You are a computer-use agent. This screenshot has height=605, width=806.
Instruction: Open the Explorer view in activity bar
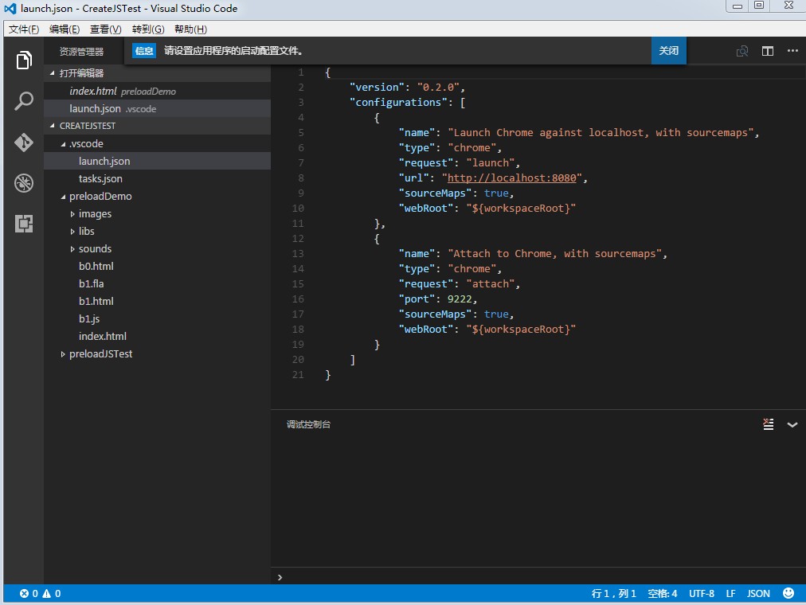tap(24, 60)
